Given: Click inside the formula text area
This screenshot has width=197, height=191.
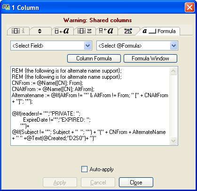Looking at the screenshot, I should (90, 106).
